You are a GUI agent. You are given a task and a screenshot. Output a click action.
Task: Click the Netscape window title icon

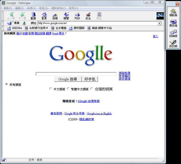[x=4, y=3]
